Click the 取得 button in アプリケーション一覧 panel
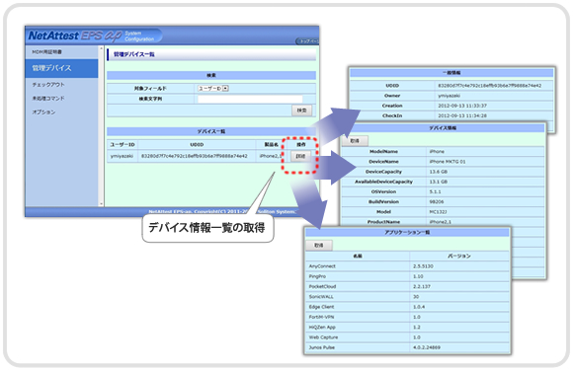Screen dimensions: 573x370 (x=319, y=246)
